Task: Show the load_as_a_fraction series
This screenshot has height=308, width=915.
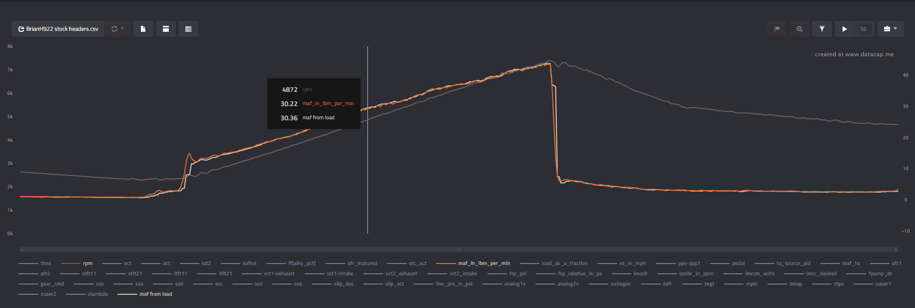Action: point(553,264)
